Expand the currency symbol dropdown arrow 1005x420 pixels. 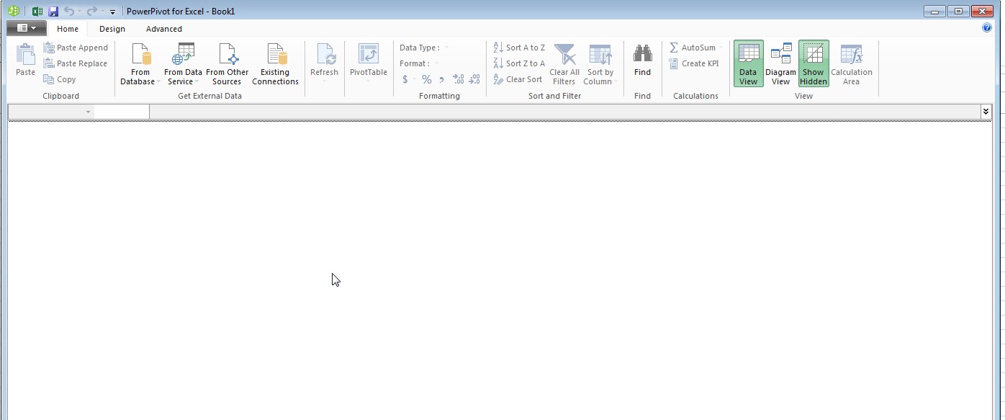415,79
